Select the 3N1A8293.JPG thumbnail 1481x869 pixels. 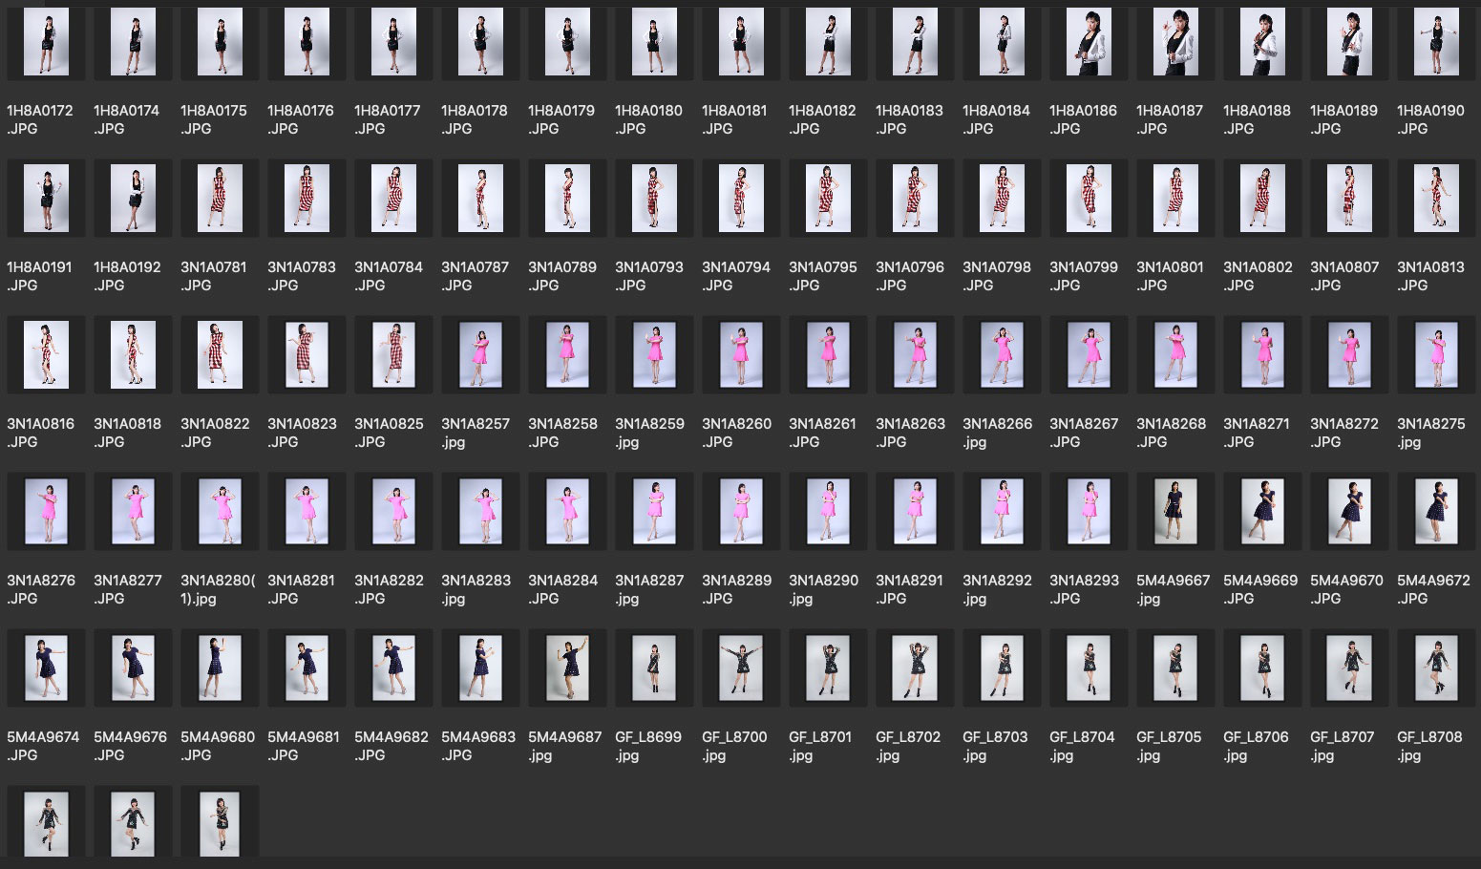1089,512
